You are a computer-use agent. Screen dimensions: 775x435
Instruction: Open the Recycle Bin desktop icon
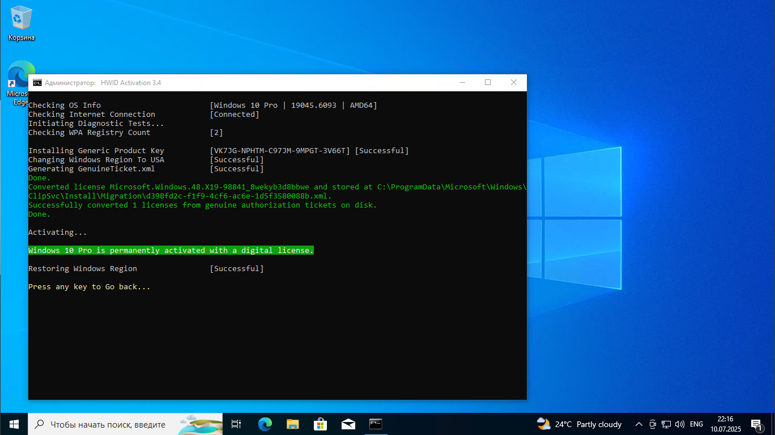(22, 23)
